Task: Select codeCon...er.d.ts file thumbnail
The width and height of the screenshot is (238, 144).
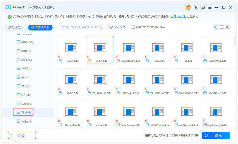Action: (129, 111)
